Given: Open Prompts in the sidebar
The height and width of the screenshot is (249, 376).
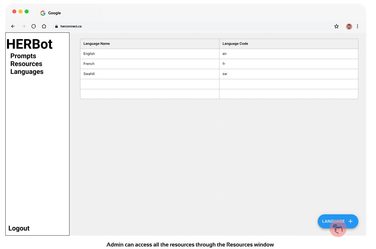Looking at the screenshot, I should 23,56.
